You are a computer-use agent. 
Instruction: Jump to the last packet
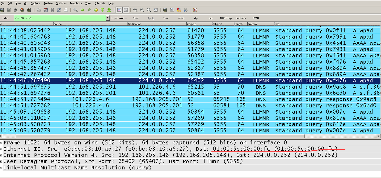pyautogui.click(x=109, y=10)
